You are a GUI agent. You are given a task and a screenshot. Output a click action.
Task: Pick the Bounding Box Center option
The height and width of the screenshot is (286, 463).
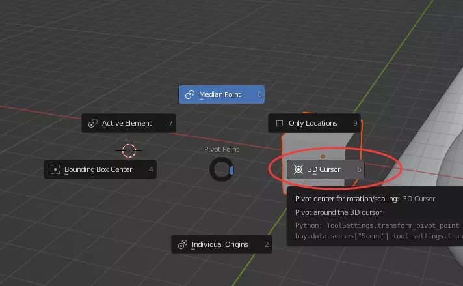point(99,169)
